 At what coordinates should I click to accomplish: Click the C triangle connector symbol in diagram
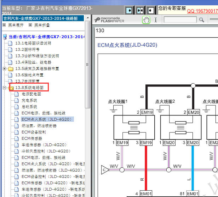(x=105, y=170)
